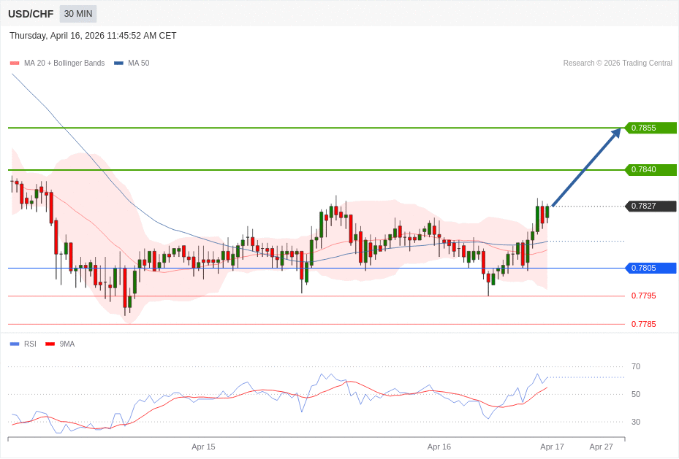Click the 0.7805 blue pivot tag
The height and width of the screenshot is (459, 679).
650,268
